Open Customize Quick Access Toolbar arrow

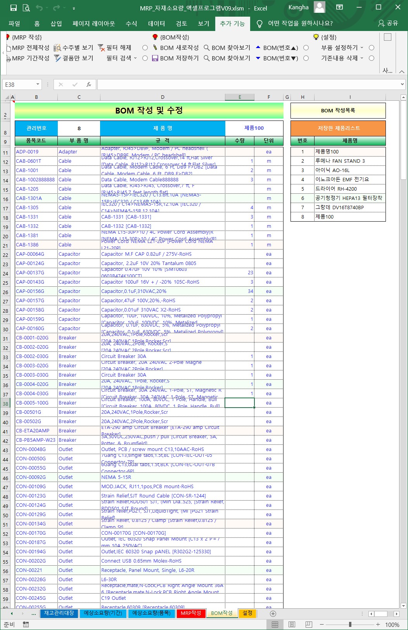[x=74, y=8]
